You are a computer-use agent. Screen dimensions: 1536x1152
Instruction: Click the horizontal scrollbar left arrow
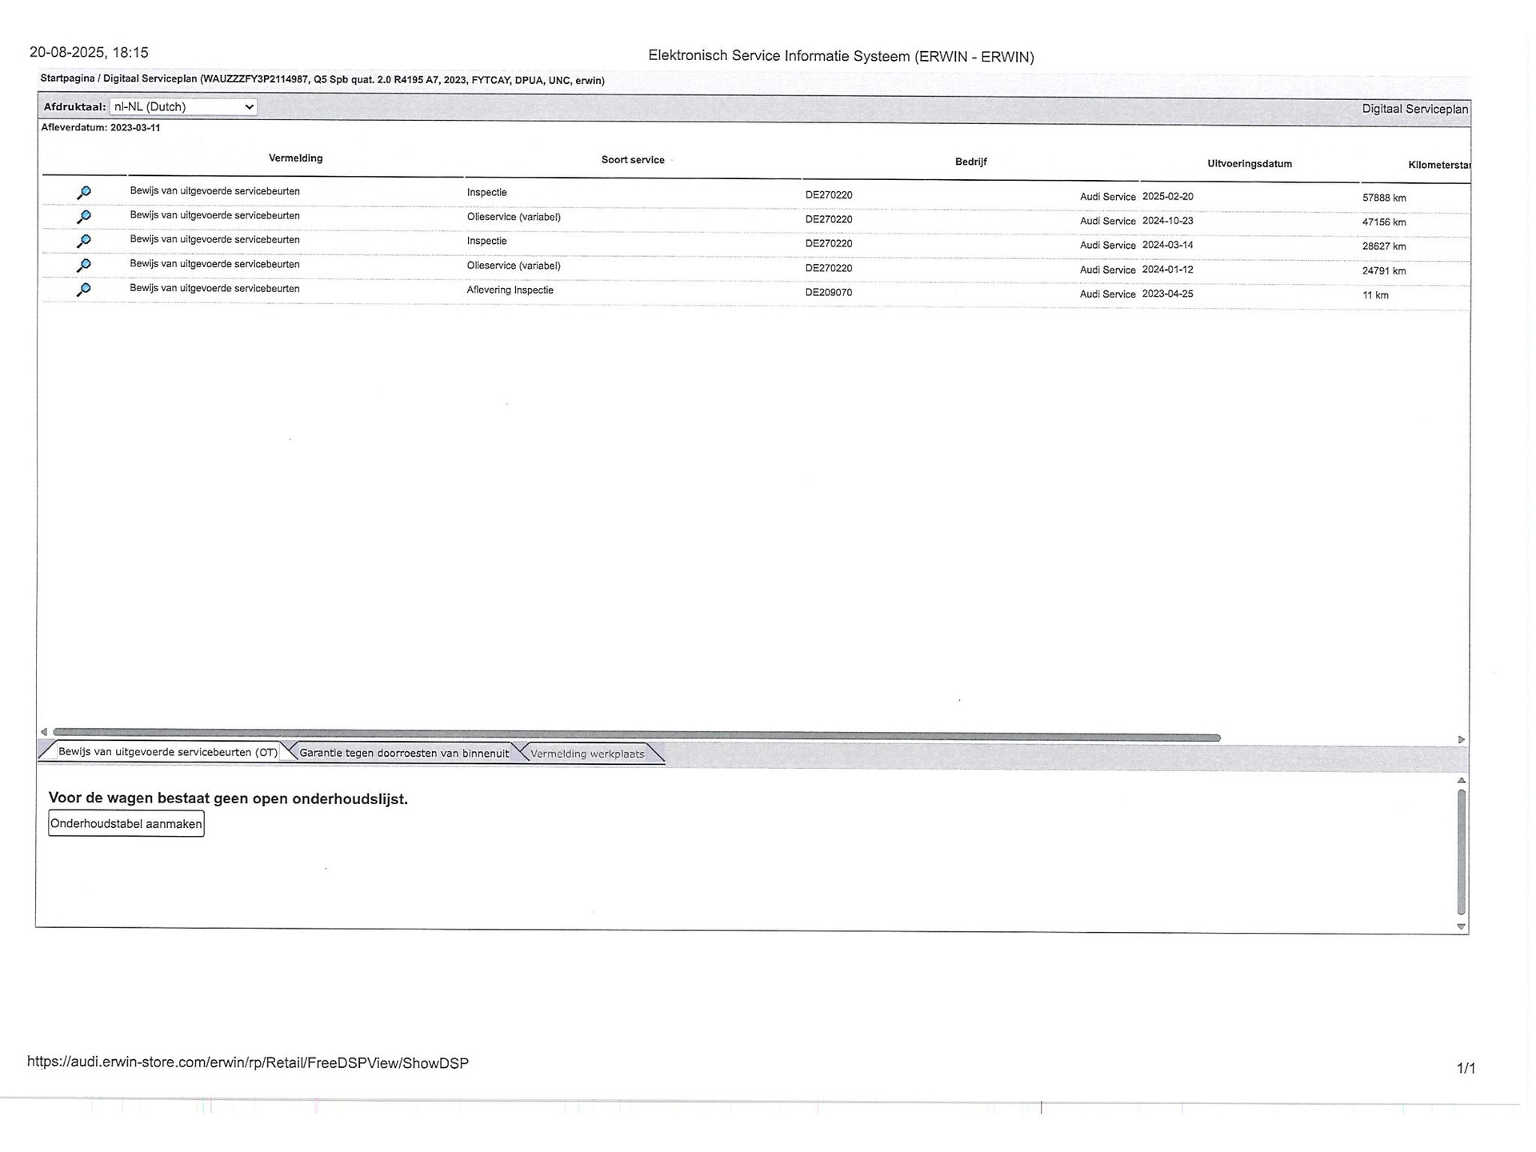[x=44, y=731]
